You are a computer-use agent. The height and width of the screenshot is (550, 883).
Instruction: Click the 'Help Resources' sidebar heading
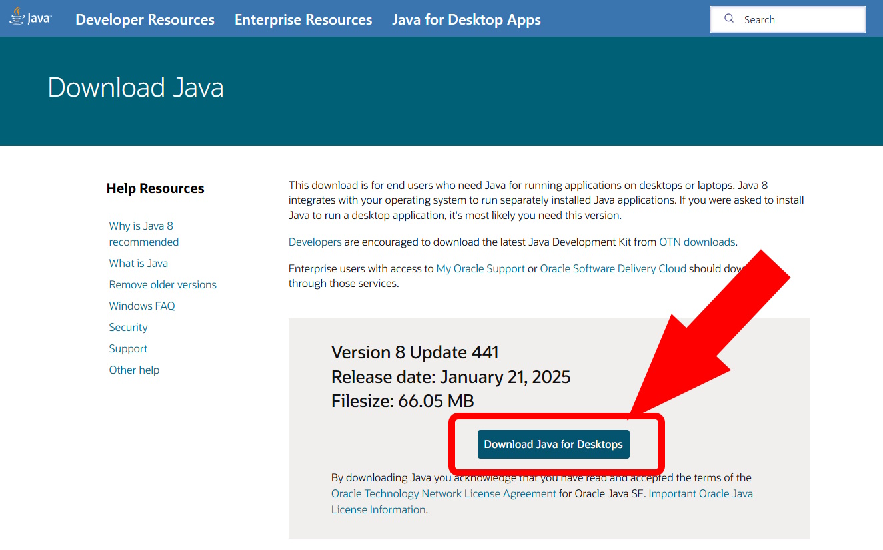(155, 188)
